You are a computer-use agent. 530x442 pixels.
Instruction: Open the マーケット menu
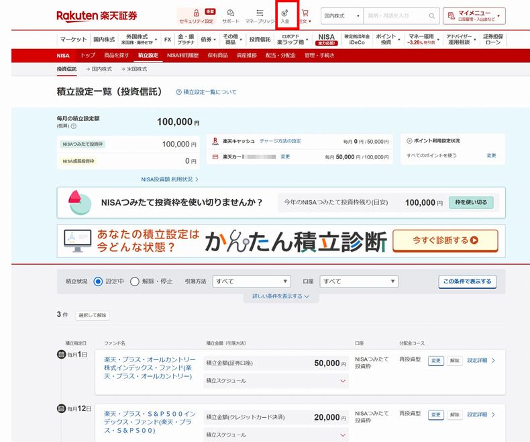tap(73, 39)
